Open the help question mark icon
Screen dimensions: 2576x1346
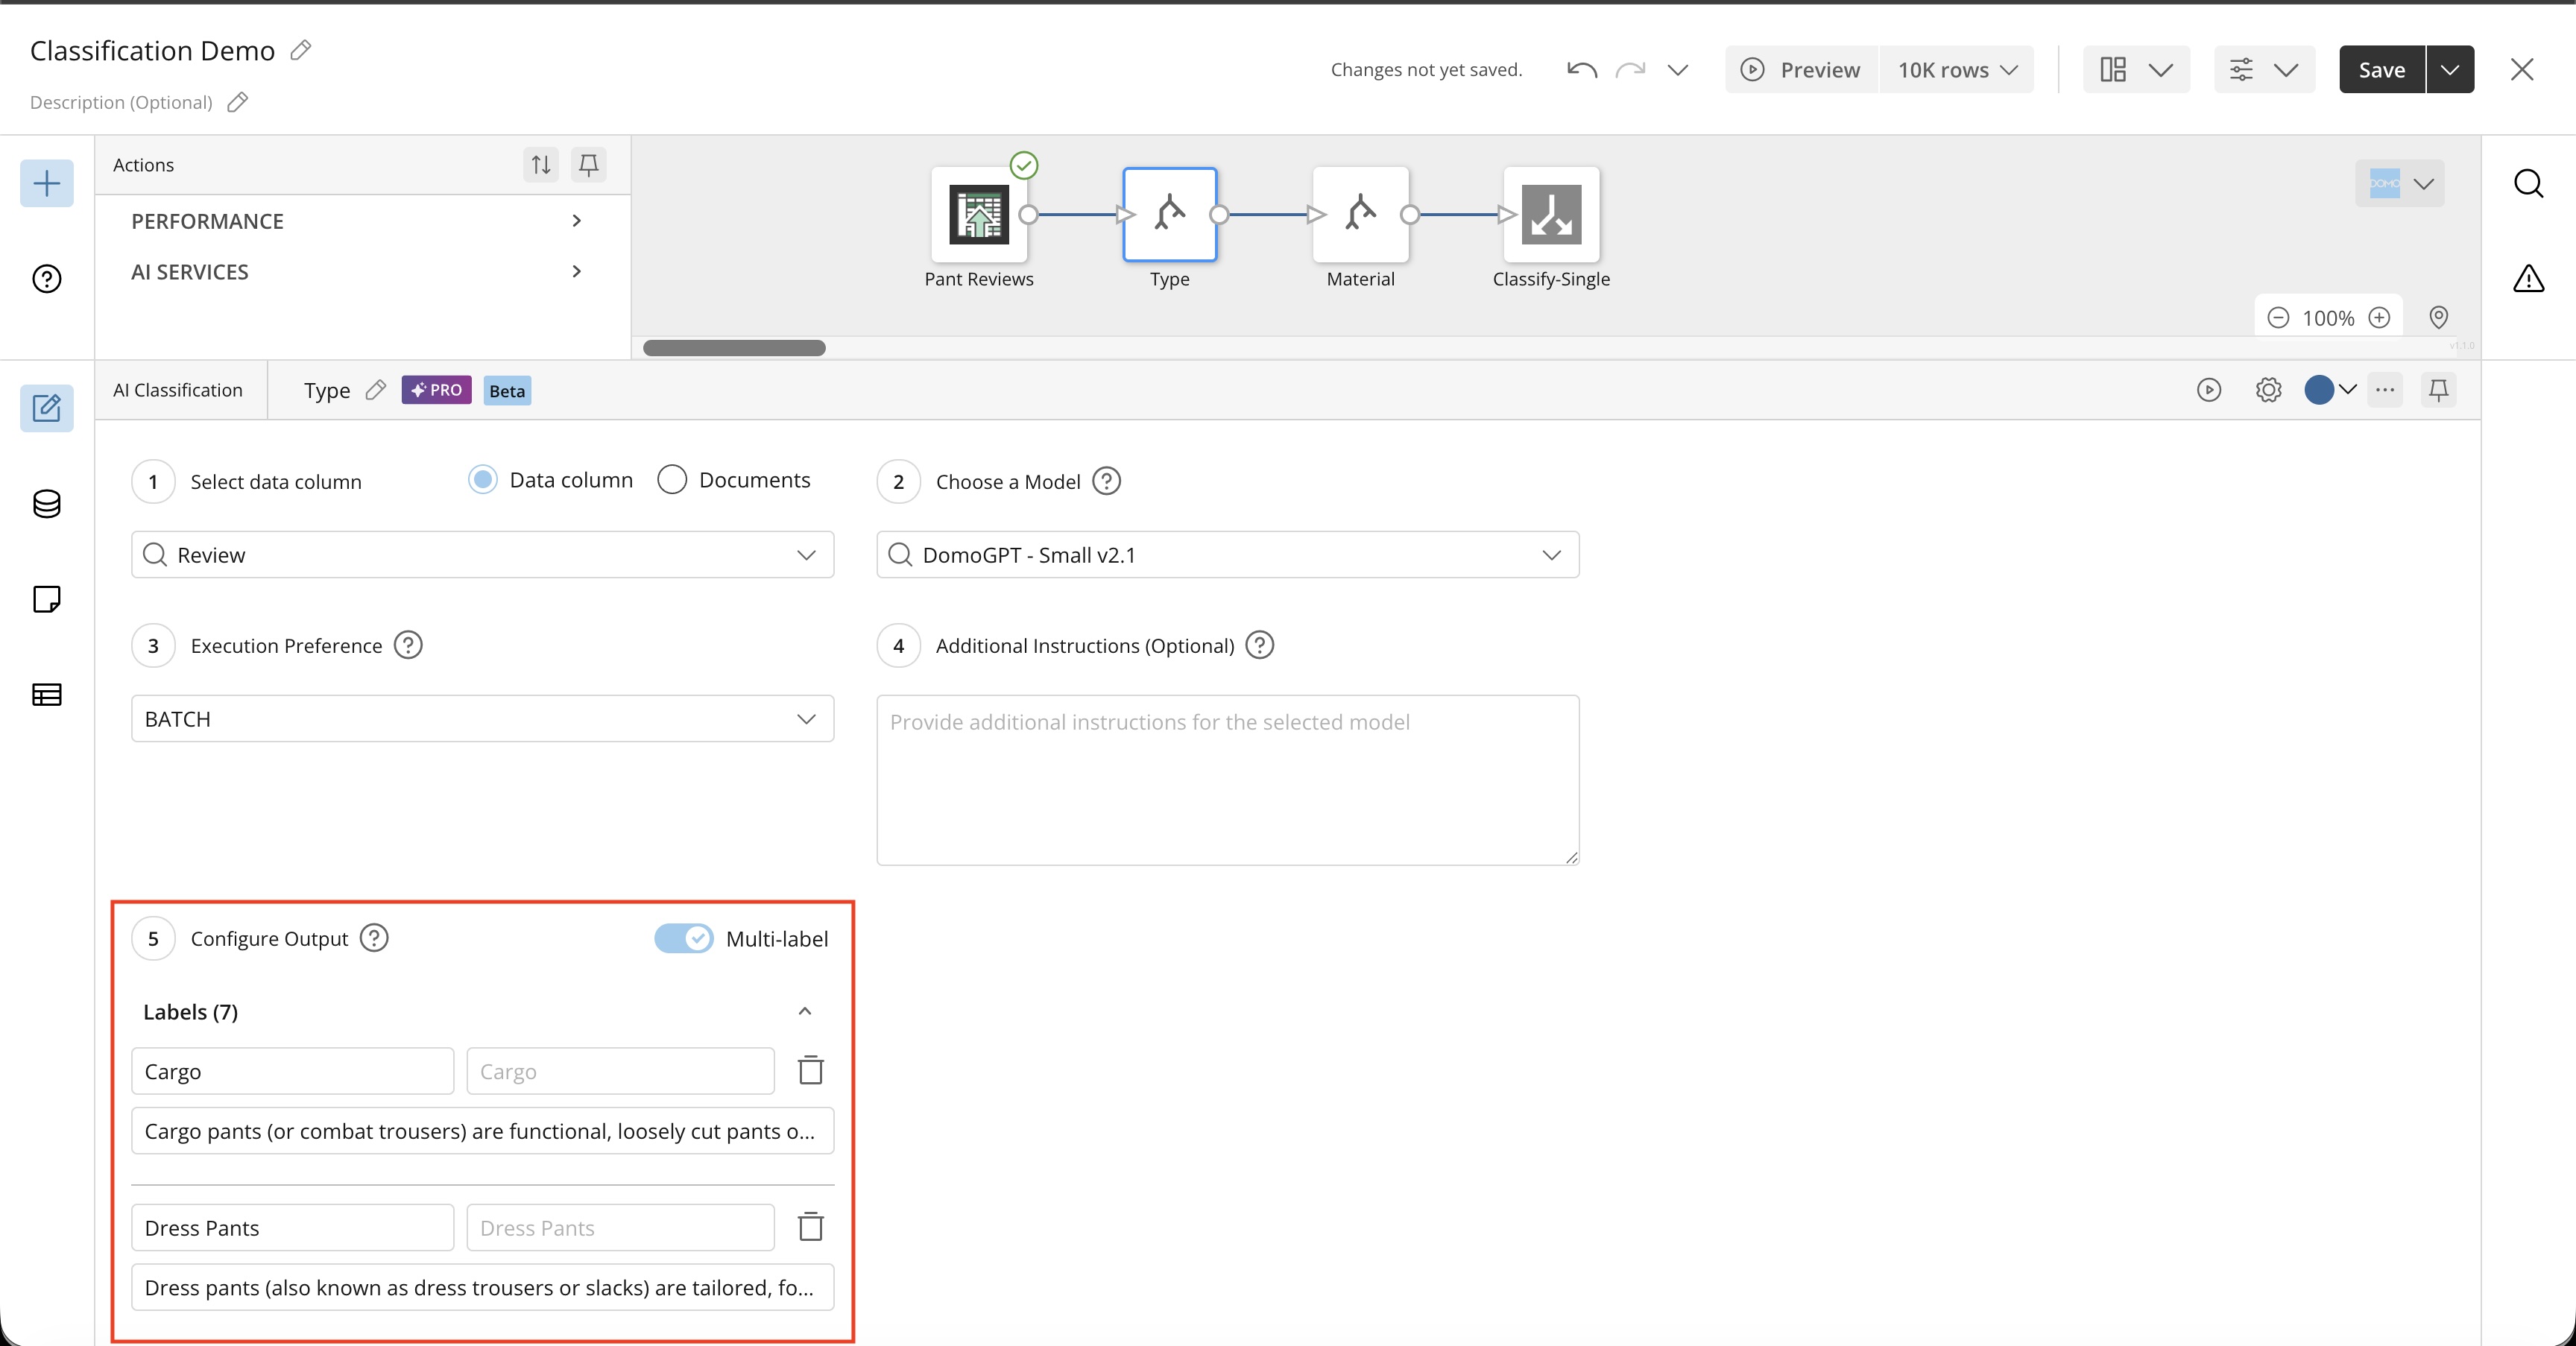47,278
